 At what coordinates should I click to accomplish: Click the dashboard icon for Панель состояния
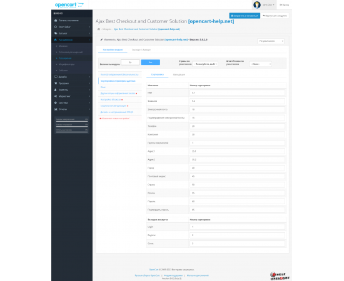coord(56,21)
